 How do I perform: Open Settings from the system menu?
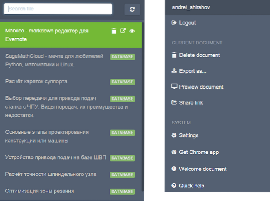[x=188, y=136]
